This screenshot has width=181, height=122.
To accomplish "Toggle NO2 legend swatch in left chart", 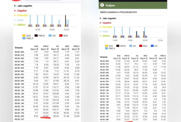I will tap(61, 35).
